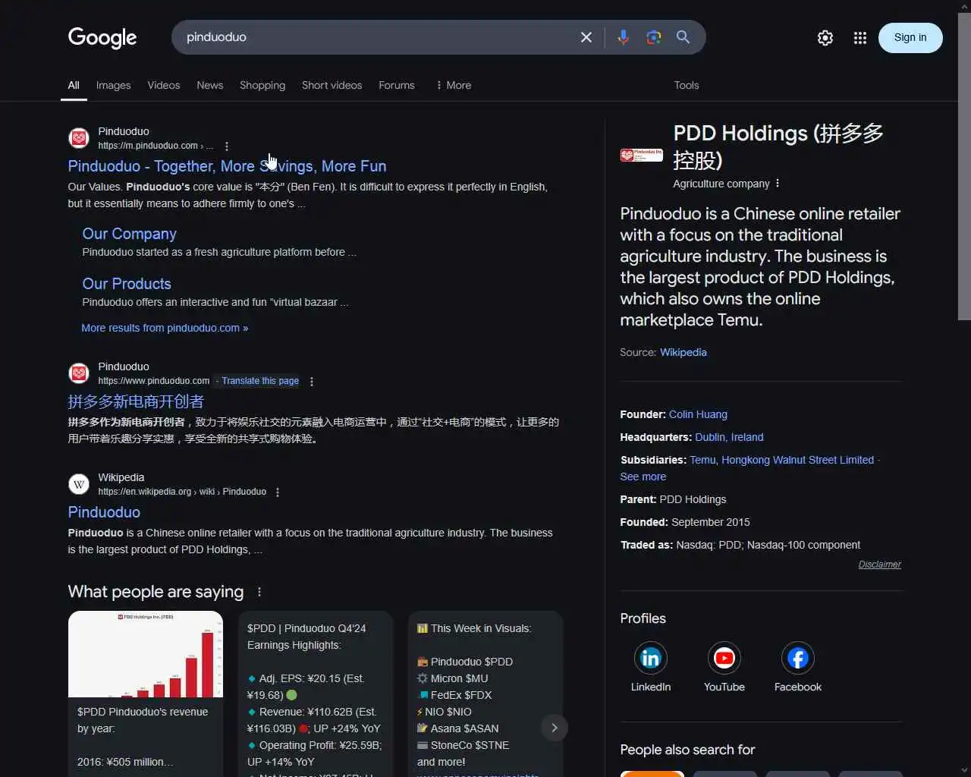Open the Wikipedia source link in panel

pyautogui.click(x=683, y=352)
